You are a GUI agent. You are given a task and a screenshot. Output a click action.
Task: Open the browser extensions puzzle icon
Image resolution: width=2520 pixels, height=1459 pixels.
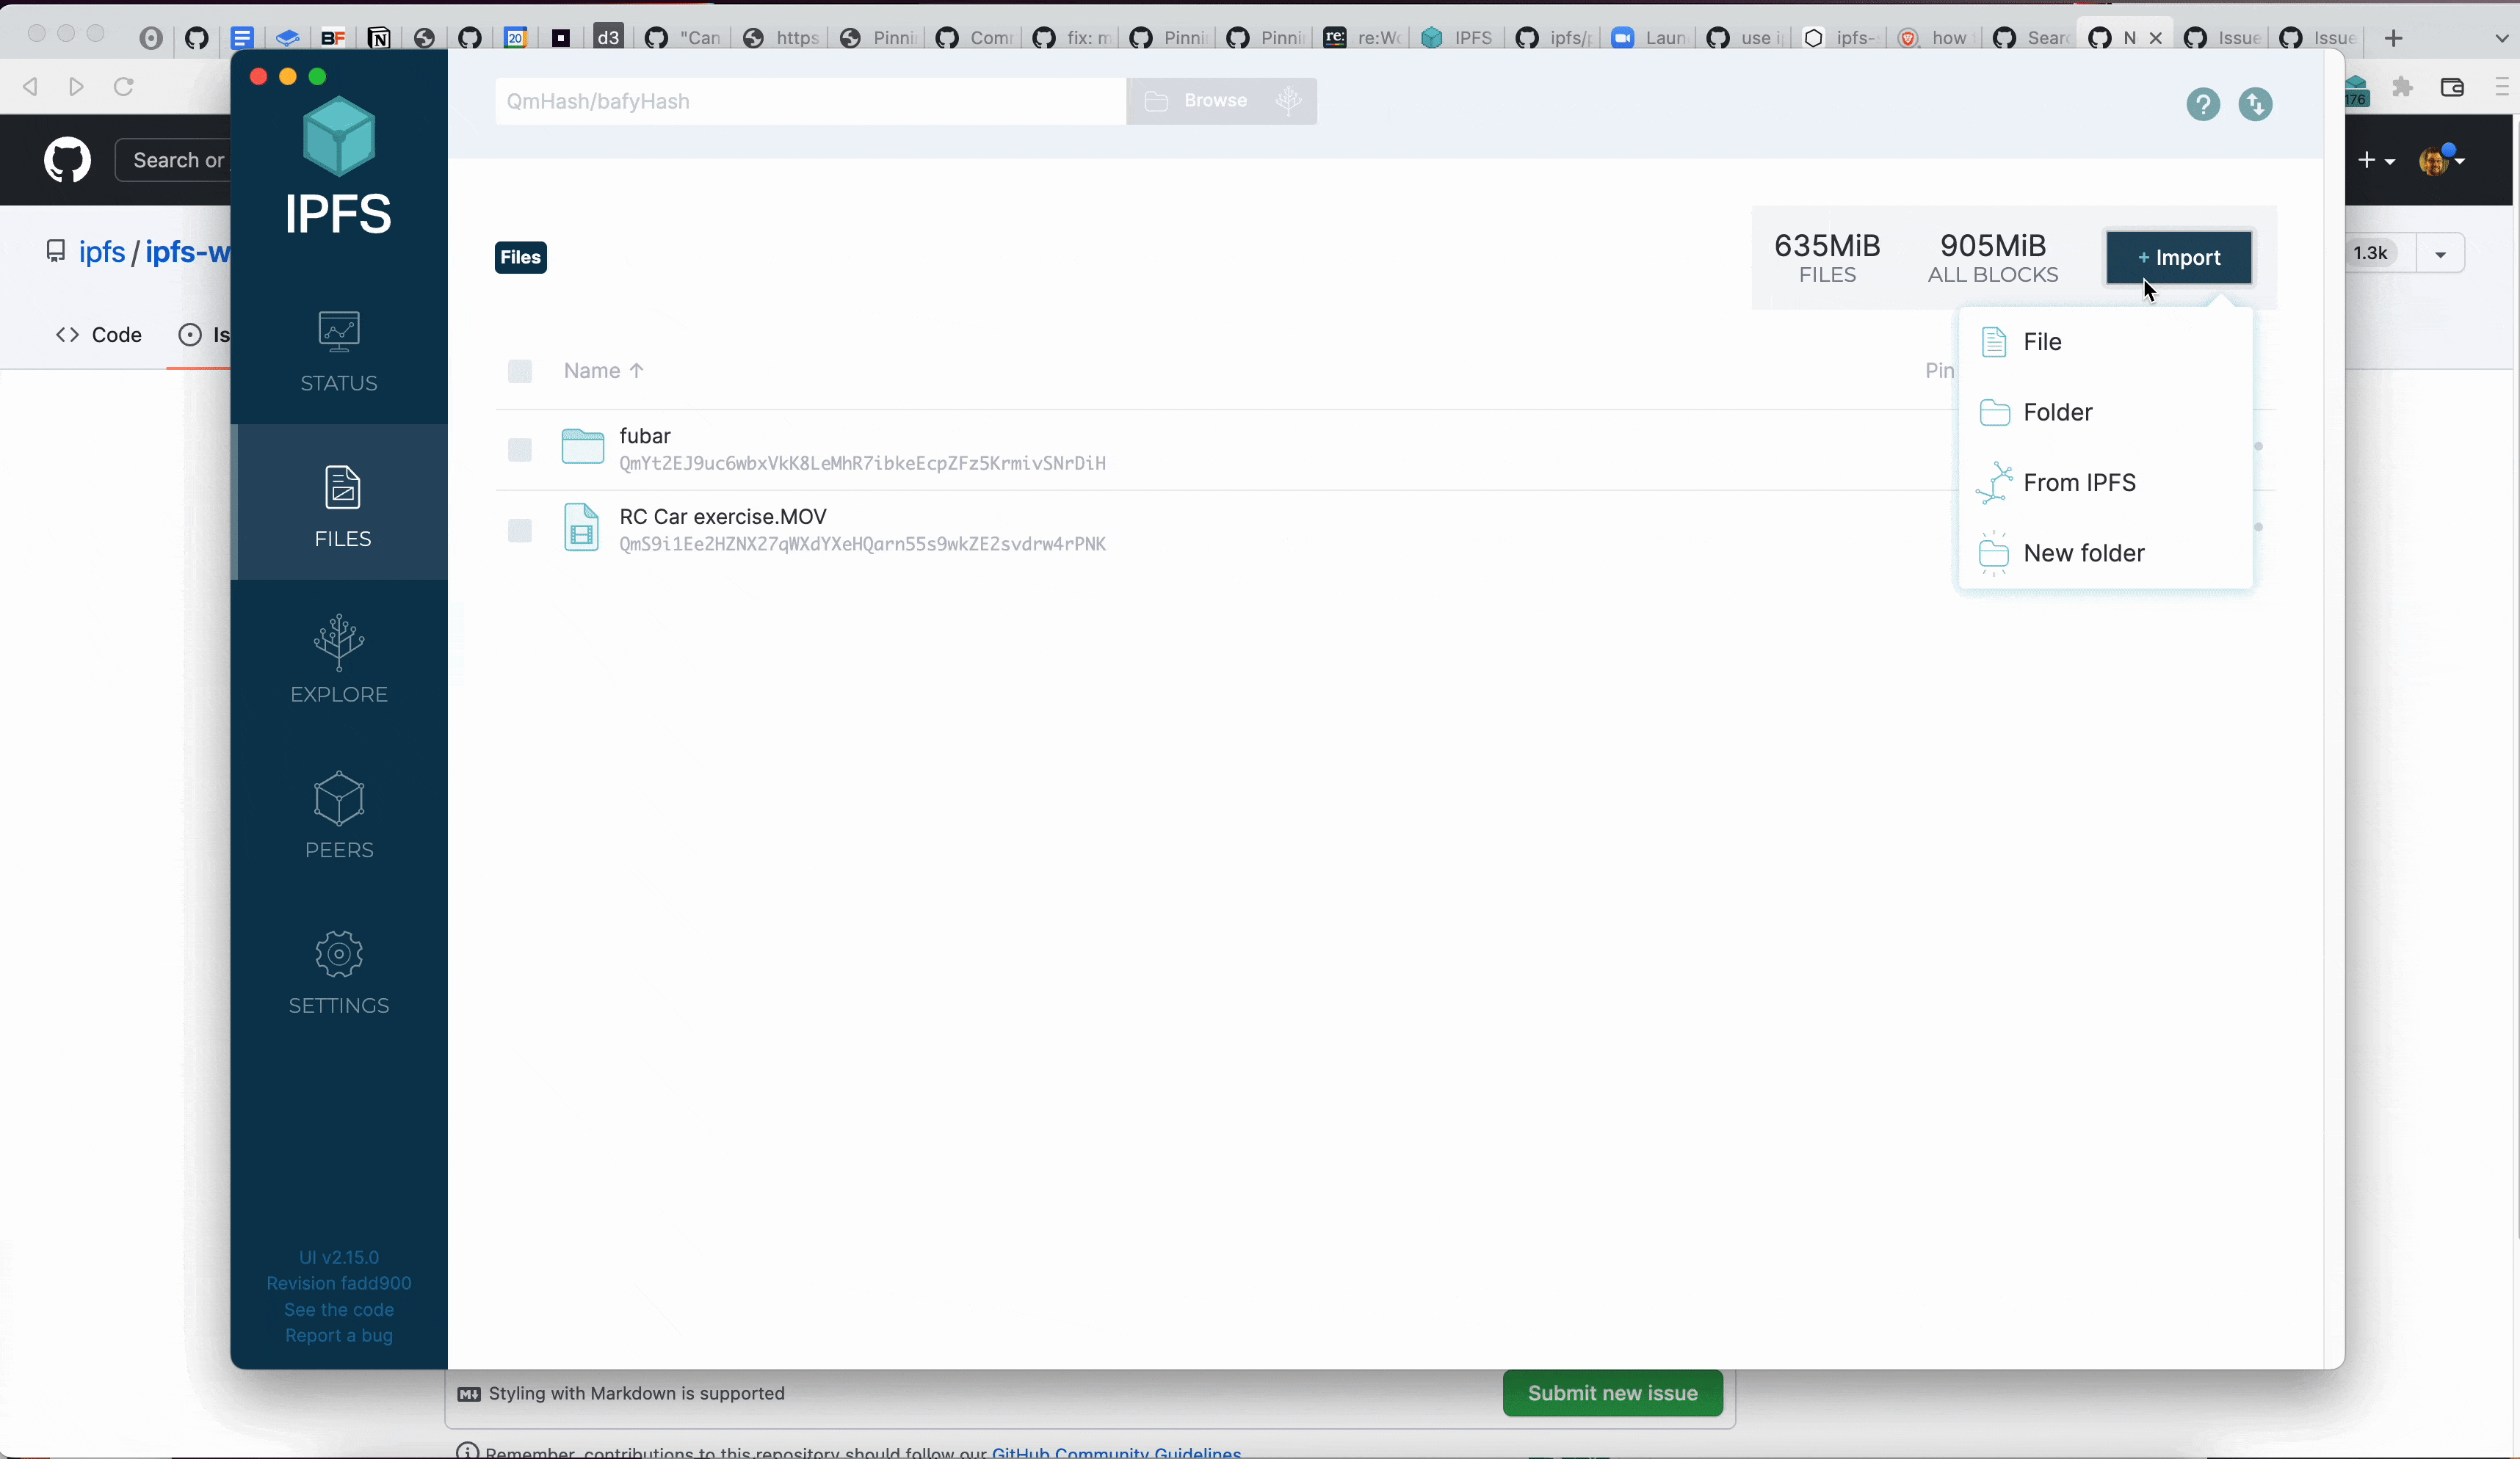[x=2403, y=88]
